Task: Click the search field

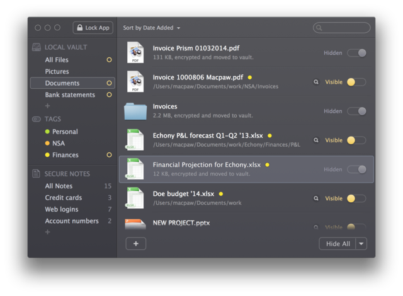Action: [341, 28]
